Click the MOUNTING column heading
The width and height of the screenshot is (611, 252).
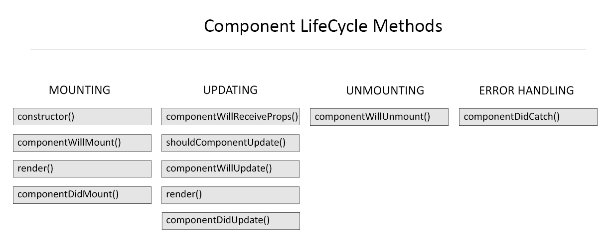point(79,90)
